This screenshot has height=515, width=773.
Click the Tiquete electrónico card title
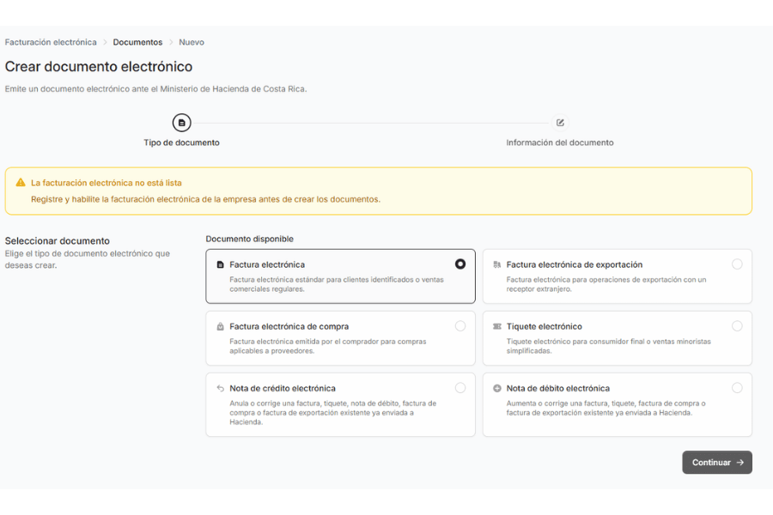click(x=545, y=326)
